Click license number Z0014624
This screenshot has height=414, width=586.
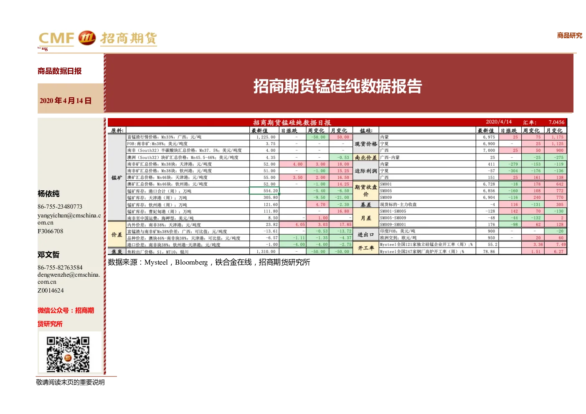51,290
